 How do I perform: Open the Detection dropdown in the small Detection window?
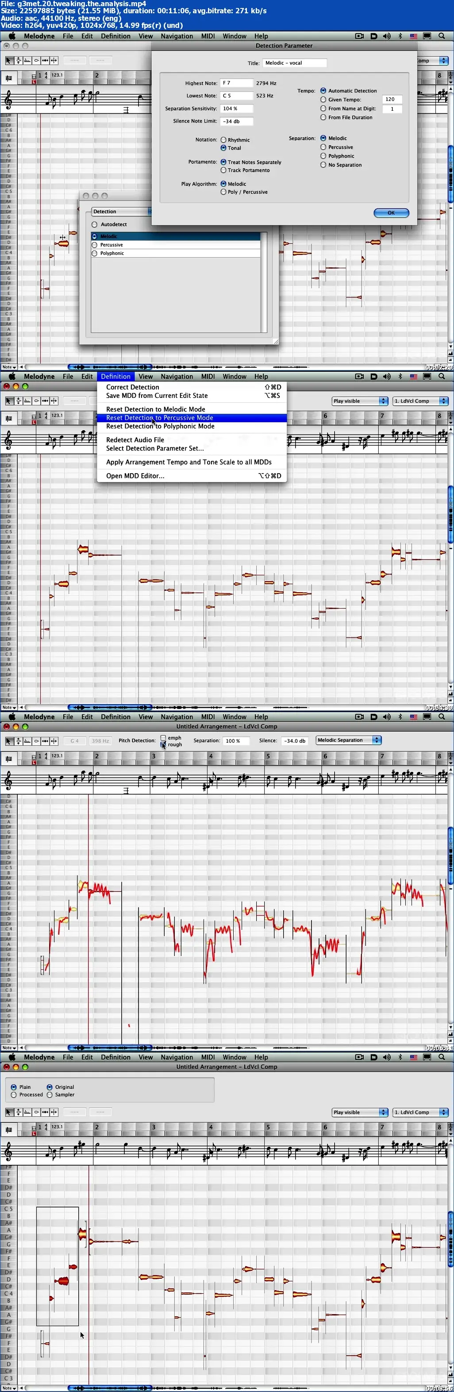[x=121, y=211]
